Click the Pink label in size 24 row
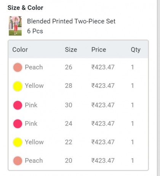This screenshot has width=160, height=176. (31, 124)
